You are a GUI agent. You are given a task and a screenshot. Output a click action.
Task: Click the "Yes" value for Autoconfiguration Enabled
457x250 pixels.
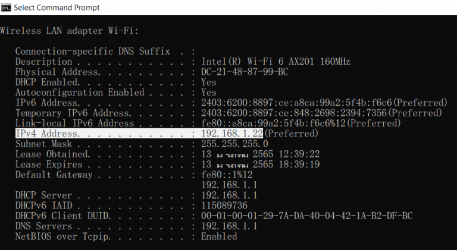[209, 92]
